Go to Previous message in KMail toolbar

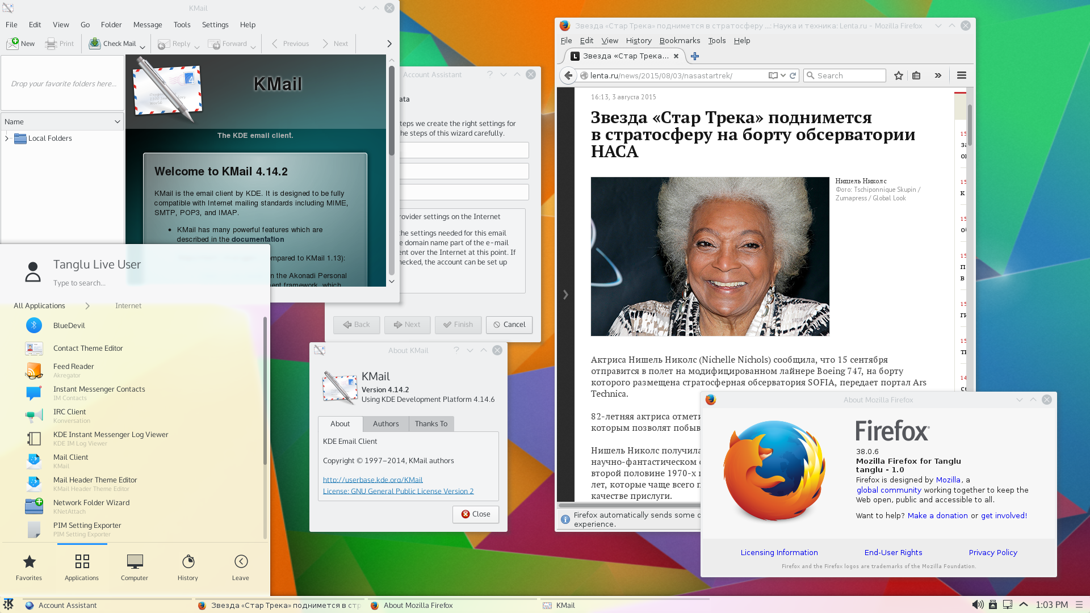pos(290,44)
